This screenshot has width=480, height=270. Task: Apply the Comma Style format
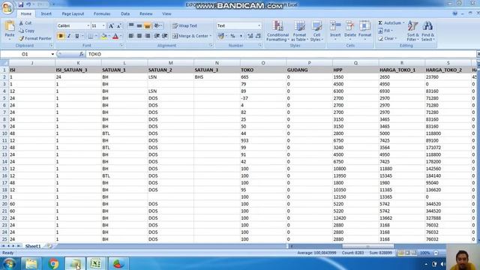coord(241,36)
